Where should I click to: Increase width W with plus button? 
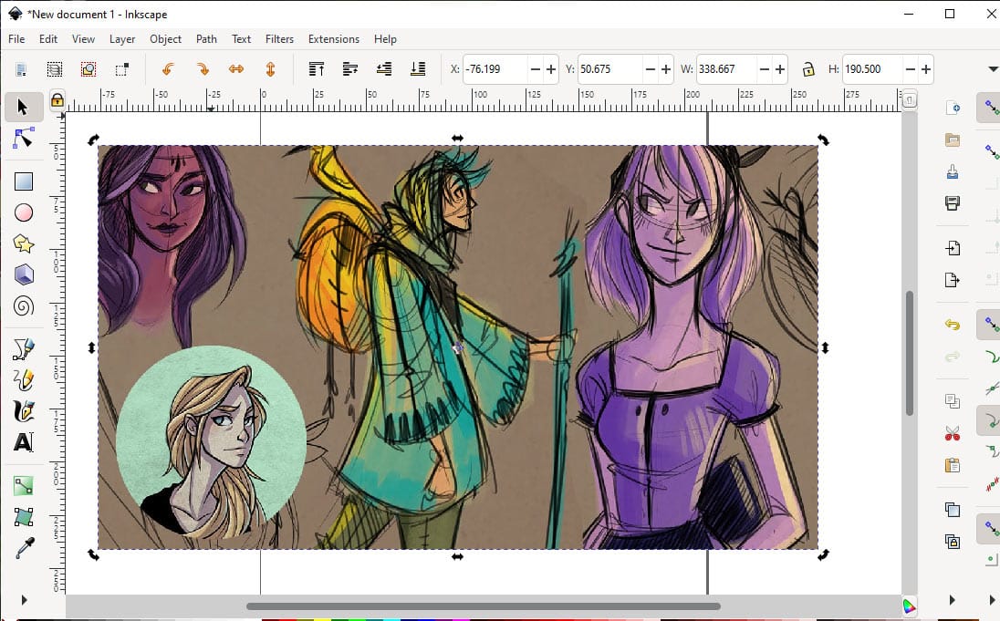[779, 69]
